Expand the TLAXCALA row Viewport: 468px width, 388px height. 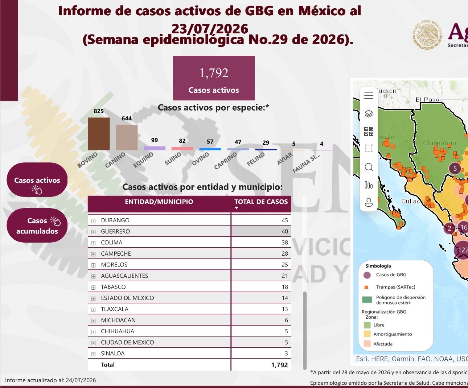pyautogui.click(x=93, y=310)
